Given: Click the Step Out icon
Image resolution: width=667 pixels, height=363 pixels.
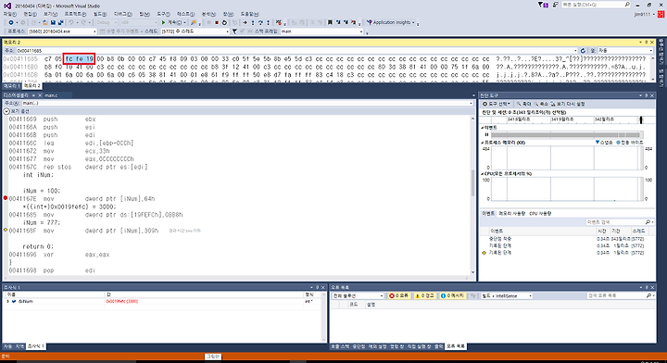Looking at the screenshot, I should pos(268,22).
